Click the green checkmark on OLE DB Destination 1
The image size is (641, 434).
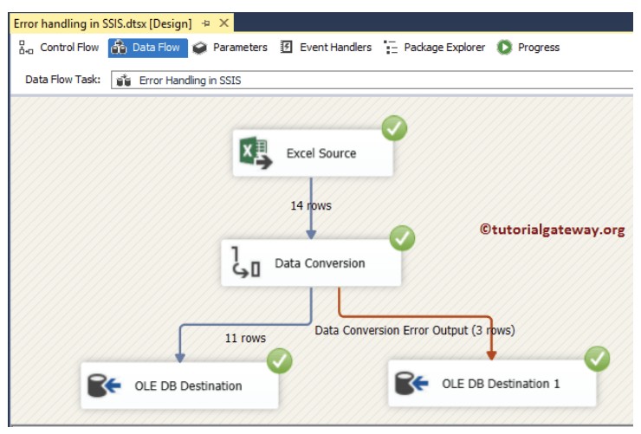[598, 359]
